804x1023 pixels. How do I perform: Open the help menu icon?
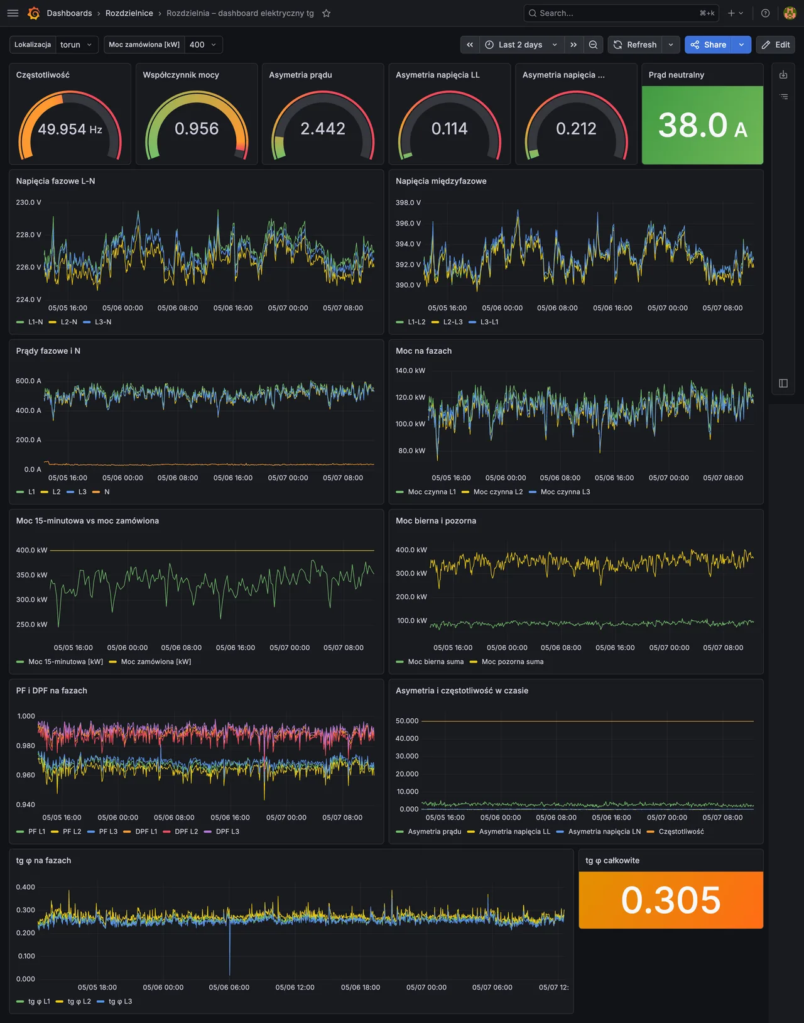(x=765, y=13)
